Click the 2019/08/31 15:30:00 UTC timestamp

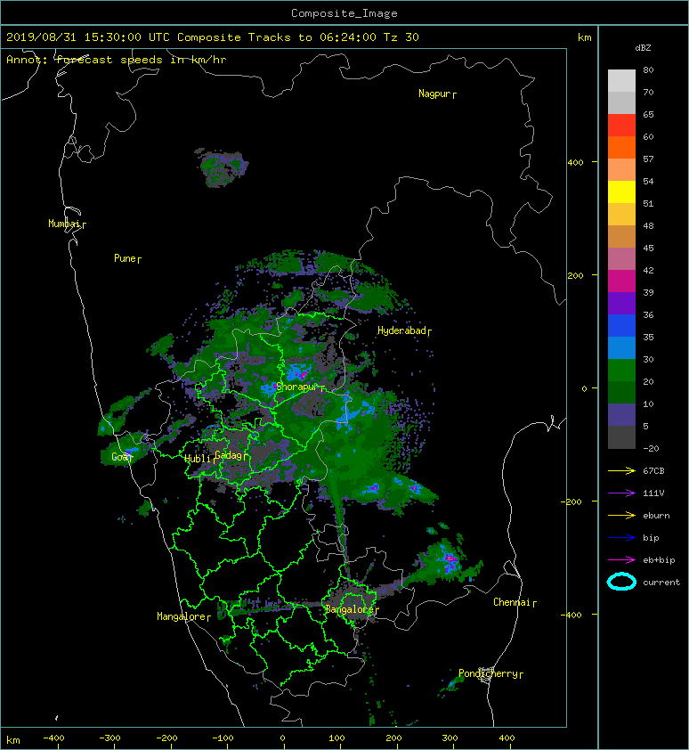pos(88,37)
